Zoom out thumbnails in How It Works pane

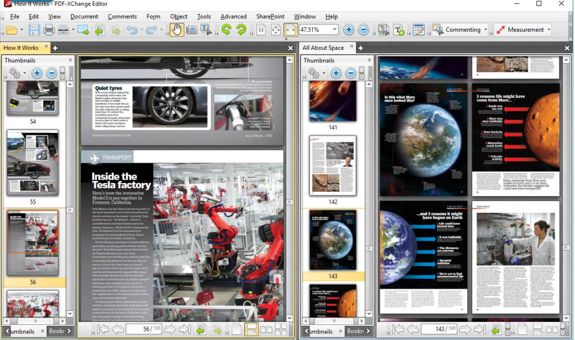(52, 73)
